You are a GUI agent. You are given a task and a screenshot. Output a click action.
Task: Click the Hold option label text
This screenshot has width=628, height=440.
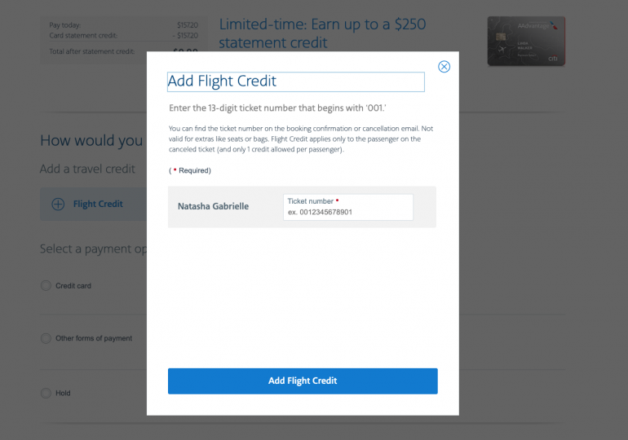63,393
